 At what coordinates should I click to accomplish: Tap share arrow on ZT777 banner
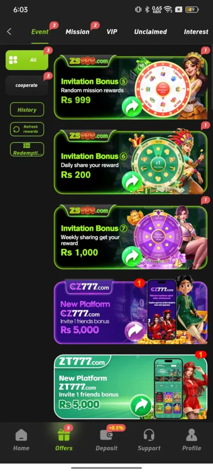[140, 406]
